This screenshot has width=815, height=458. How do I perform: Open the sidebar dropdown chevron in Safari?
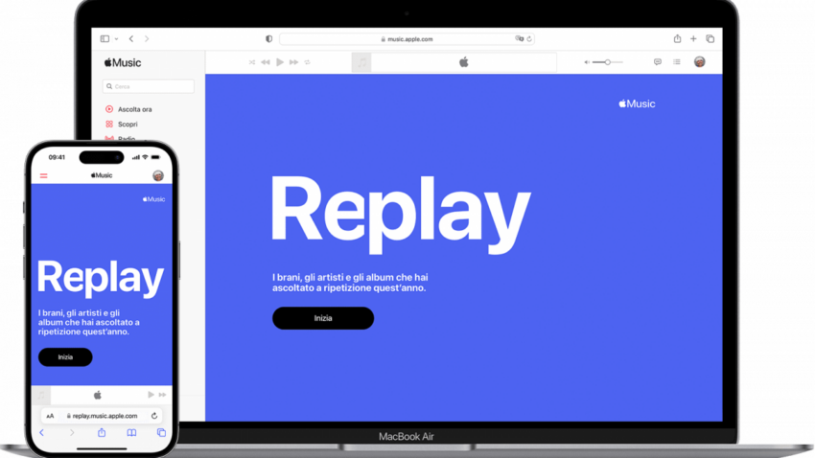click(116, 39)
